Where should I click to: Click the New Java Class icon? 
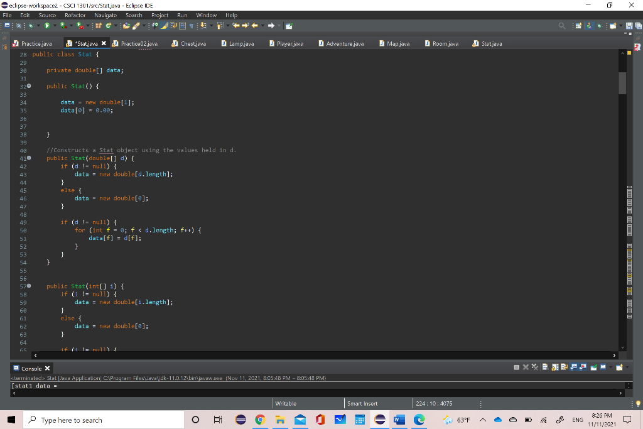click(x=108, y=26)
